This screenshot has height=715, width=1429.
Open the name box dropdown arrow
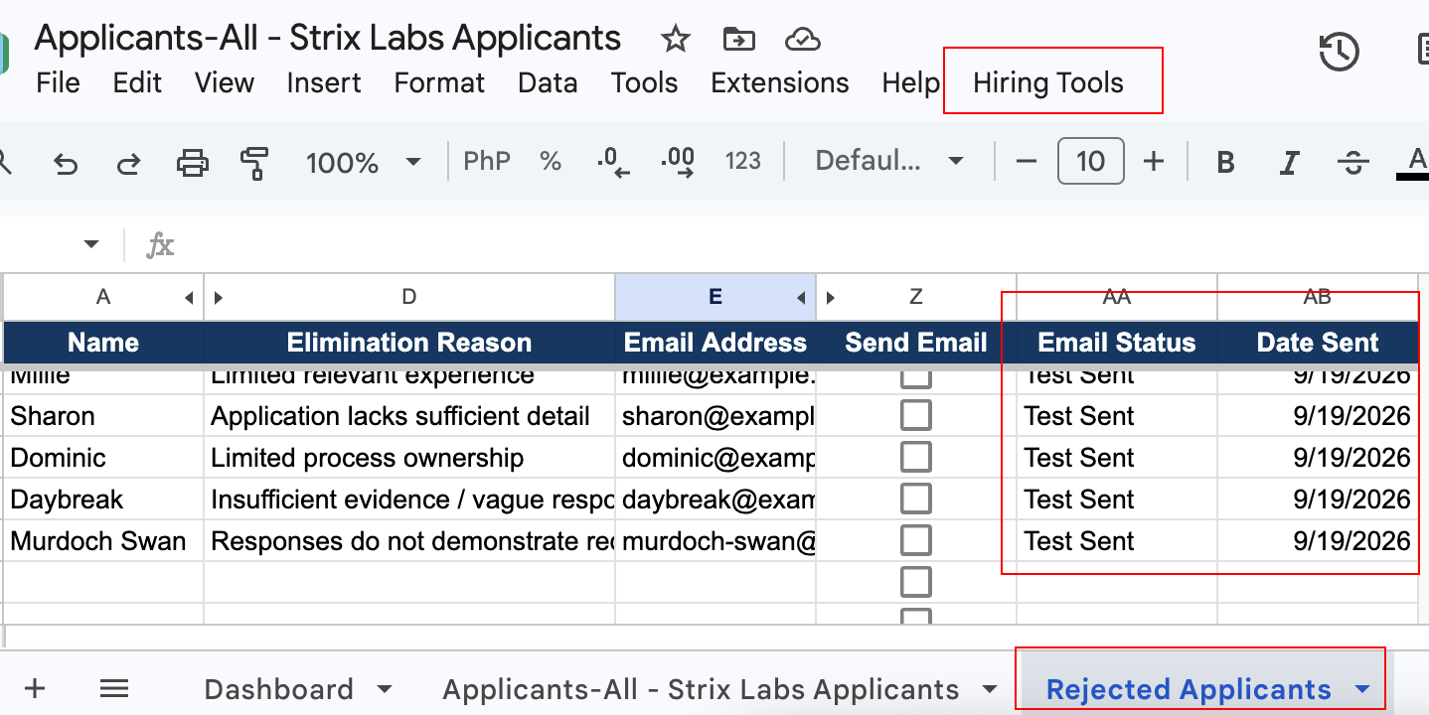click(91, 244)
